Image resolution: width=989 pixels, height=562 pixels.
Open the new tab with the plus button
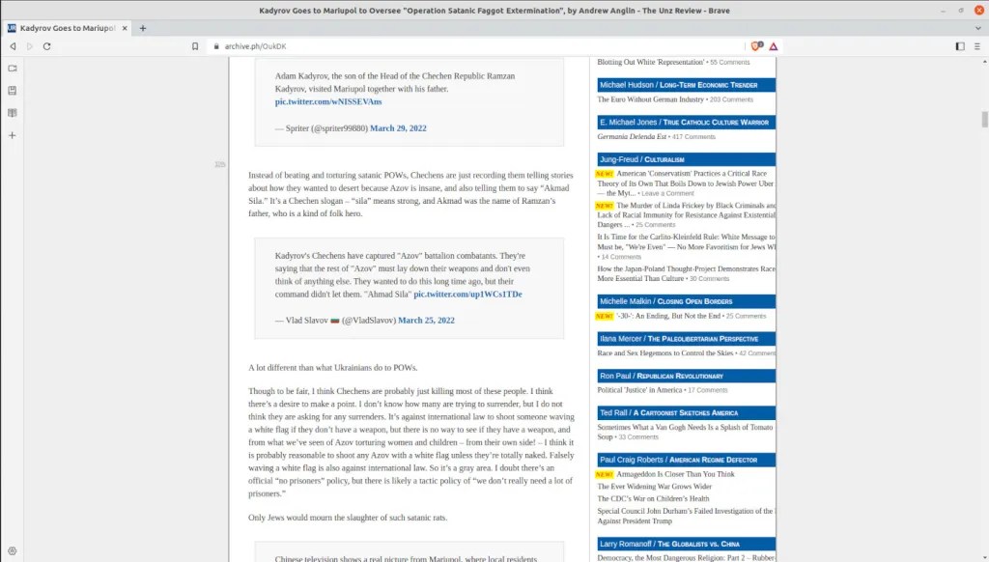tap(143, 28)
